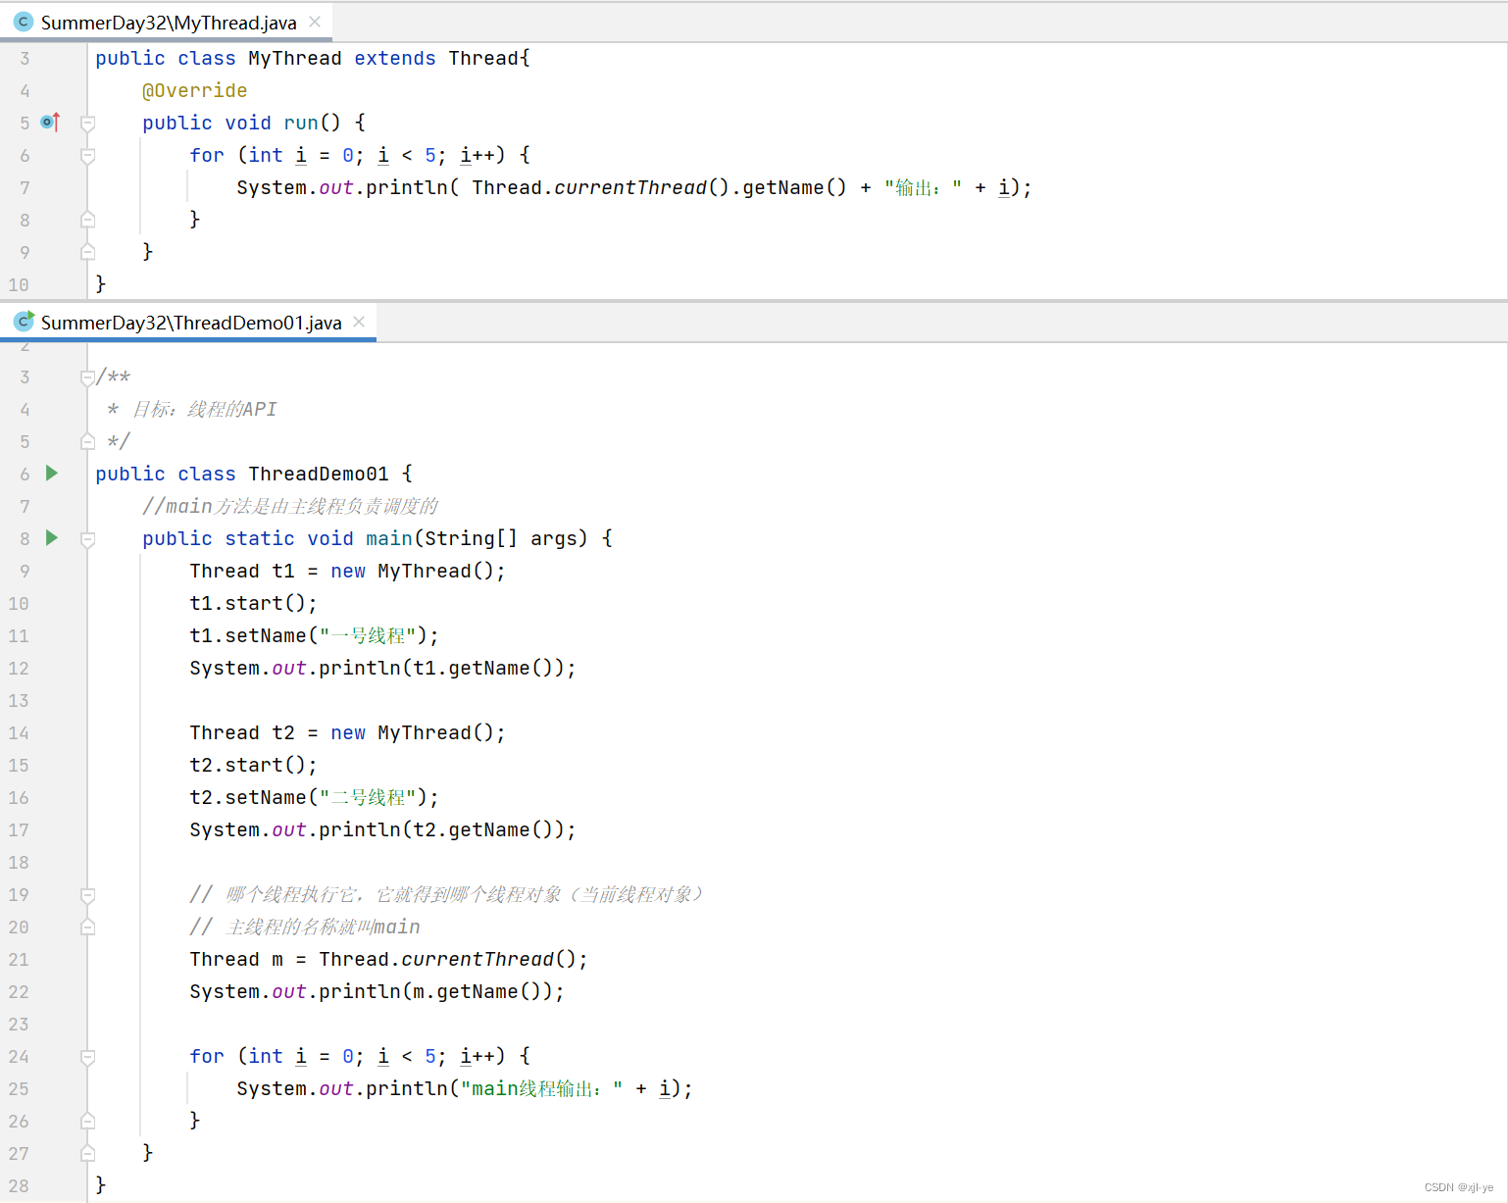Screen dimensions: 1508x1203
Task: Switch to the MyThread.java tab
Action: point(168,23)
